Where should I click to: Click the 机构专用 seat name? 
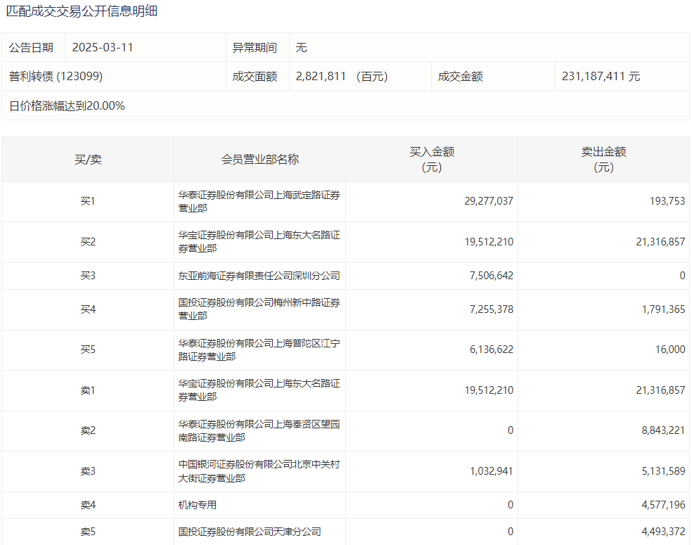pos(198,505)
